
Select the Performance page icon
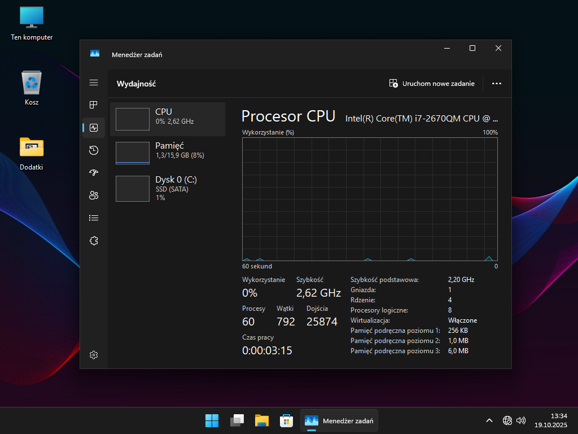click(94, 128)
